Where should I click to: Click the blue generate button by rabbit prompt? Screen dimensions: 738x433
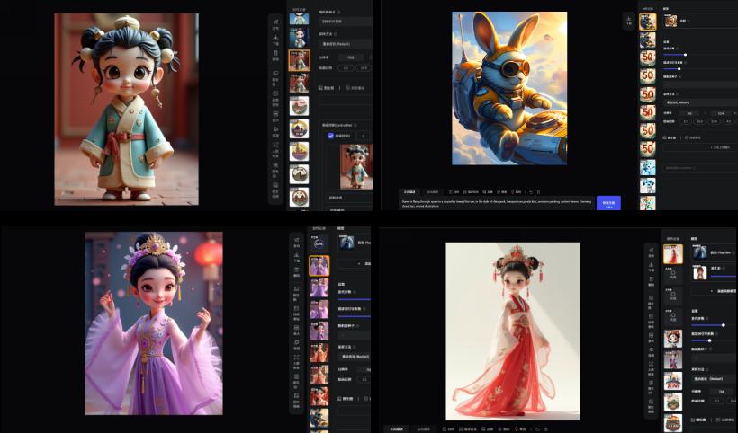coord(608,204)
